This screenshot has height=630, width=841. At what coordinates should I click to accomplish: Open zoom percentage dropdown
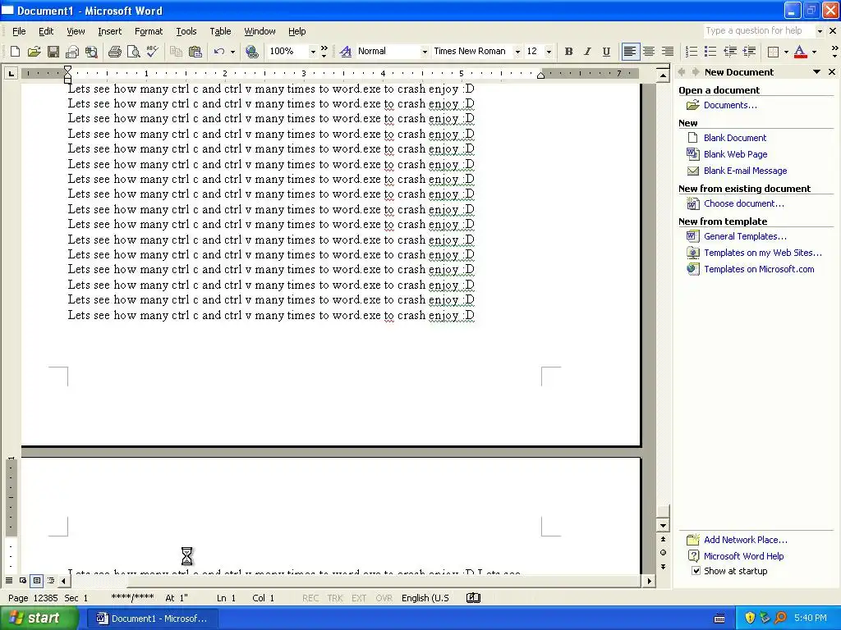click(x=313, y=52)
